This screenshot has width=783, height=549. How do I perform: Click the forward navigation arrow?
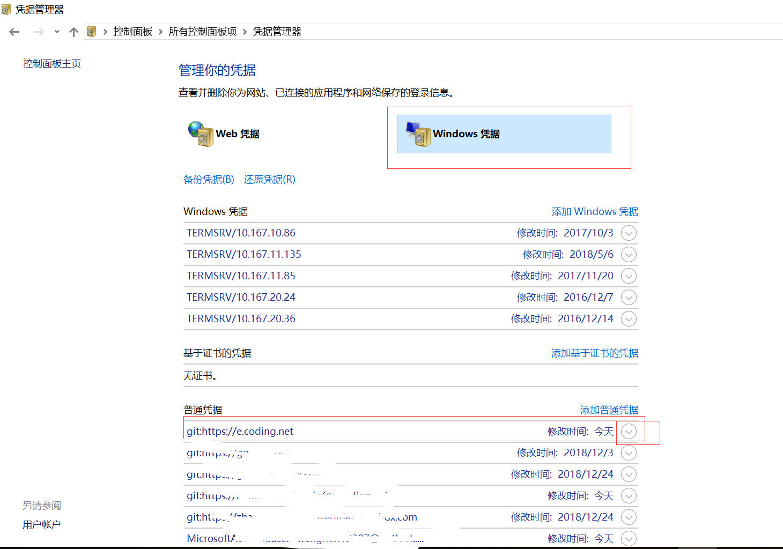(39, 32)
